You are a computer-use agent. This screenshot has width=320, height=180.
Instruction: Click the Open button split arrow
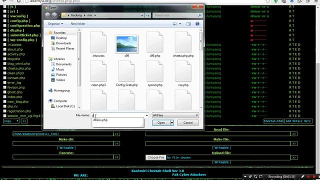tap(172, 123)
